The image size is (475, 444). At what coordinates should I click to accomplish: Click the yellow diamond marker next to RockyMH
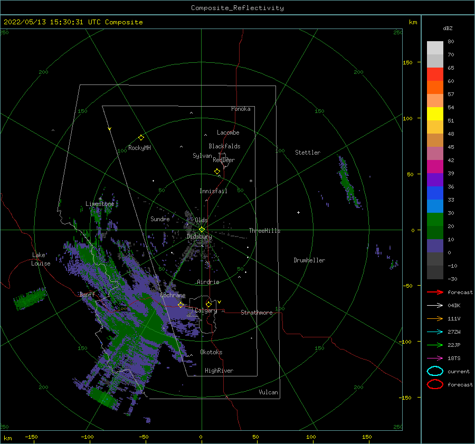(x=141, y=138)
